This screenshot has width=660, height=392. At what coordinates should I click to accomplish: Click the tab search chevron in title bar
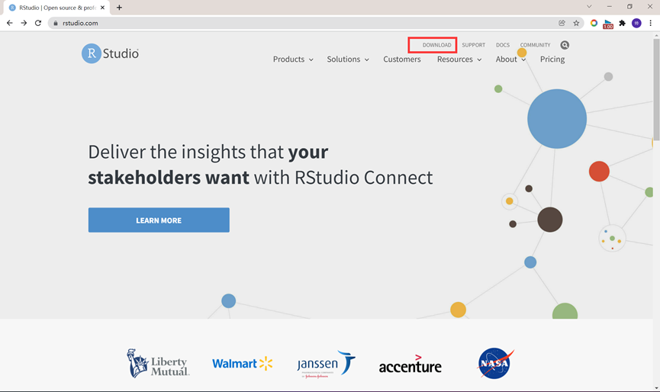(589, 6)
